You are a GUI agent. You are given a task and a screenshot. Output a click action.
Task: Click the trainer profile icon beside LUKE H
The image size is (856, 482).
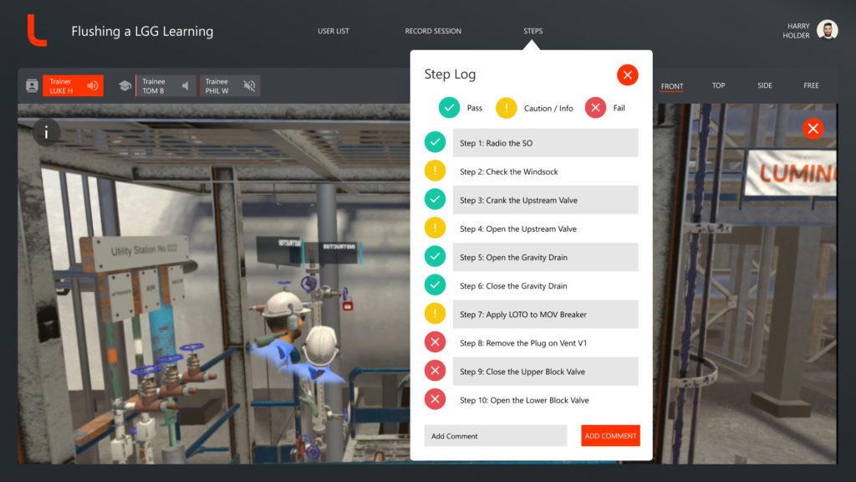pos(33,86)
